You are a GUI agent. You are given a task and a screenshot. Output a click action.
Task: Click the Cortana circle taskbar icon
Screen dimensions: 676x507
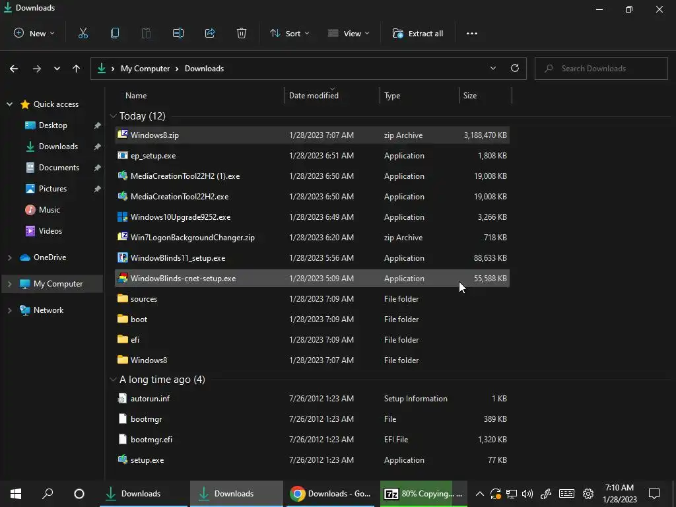coord(79,494)
